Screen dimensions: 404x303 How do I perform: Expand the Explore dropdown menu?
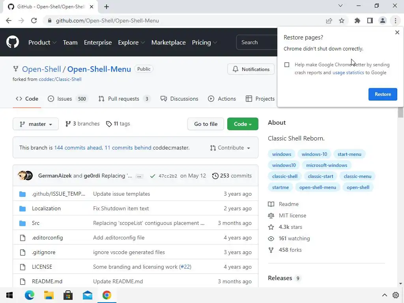pos(131,43)
